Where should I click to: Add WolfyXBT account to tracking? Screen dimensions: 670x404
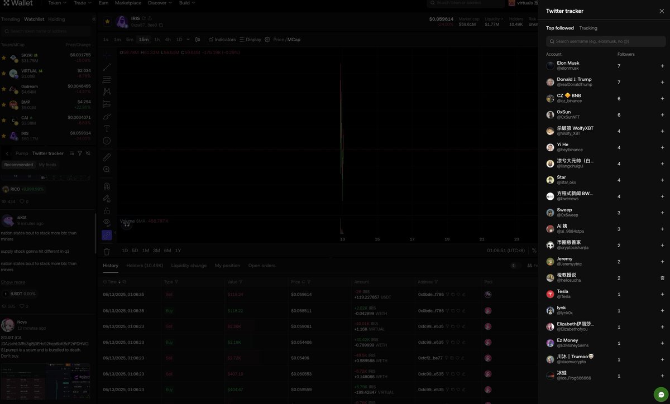(x=662, y=131)
